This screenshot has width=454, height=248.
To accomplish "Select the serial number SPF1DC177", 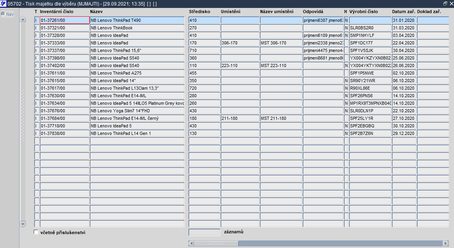I will click(x=370, y=43).
